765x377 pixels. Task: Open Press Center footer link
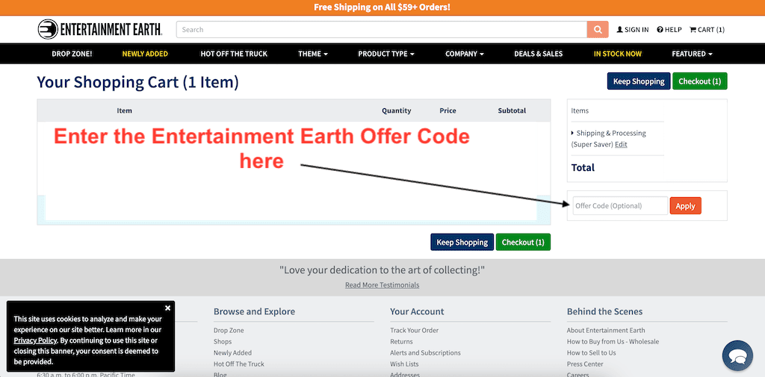585,364
